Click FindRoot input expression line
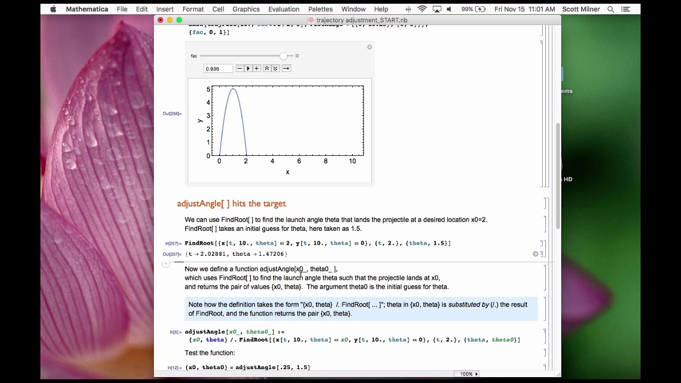The height and width of the screenshot is (383, 681). [x=318, y=243]
